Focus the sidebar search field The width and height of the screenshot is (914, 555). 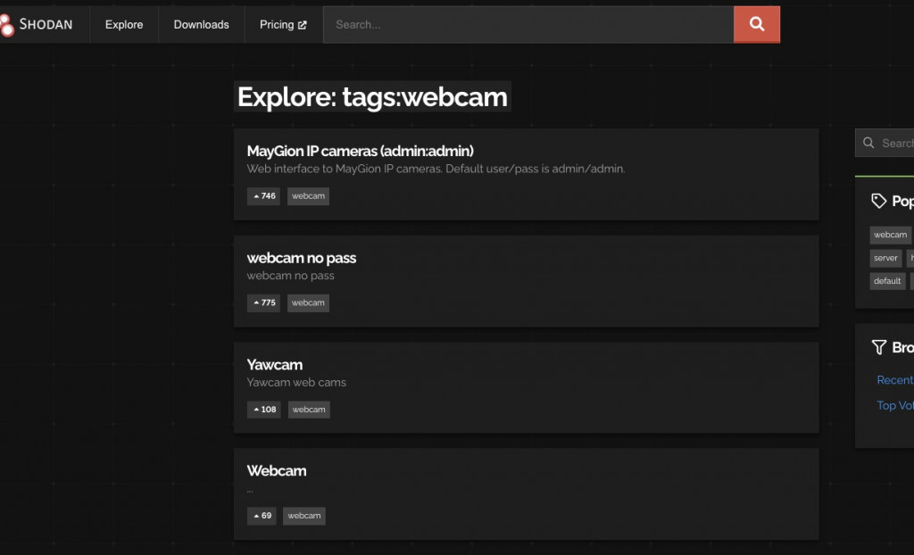tap(885, 143)
